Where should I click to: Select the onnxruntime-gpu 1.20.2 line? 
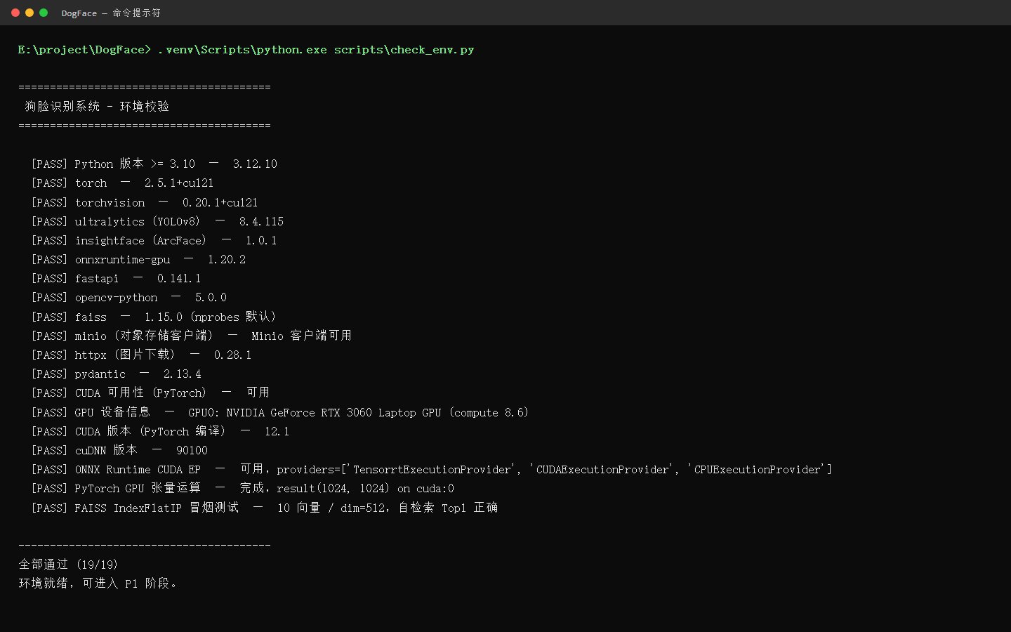click(x=138, y=259)
